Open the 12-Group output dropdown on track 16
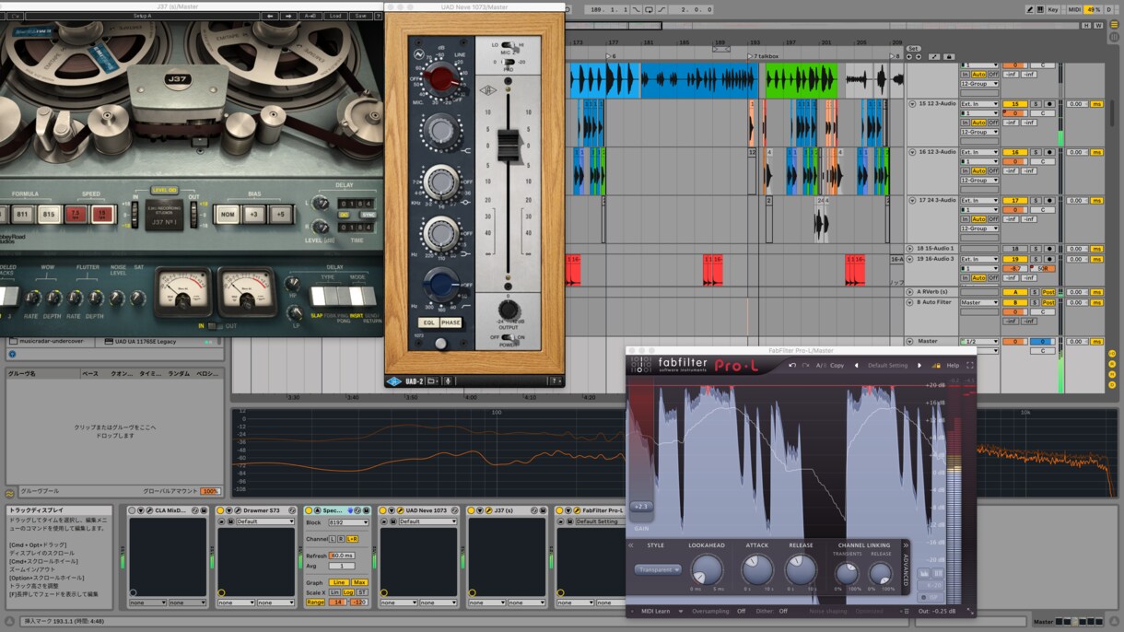 978,181
